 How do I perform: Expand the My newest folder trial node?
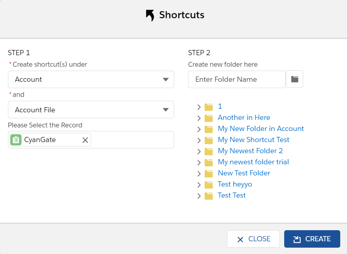tap(199, 162)
